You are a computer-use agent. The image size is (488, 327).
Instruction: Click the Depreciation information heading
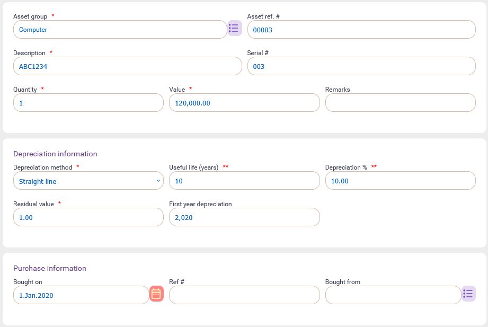55,154
